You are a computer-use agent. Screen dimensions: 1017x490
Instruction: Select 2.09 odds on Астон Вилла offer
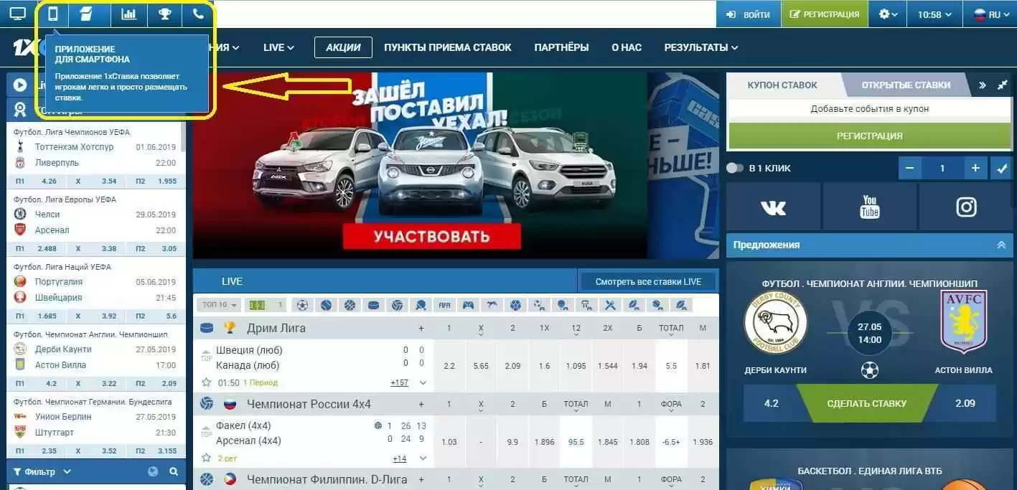coord(965,403)
